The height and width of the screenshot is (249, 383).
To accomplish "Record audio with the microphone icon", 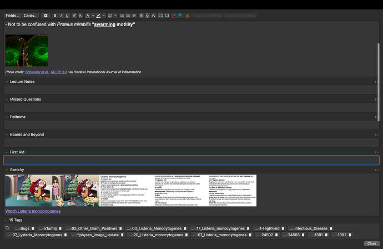I will click(147, 16).
